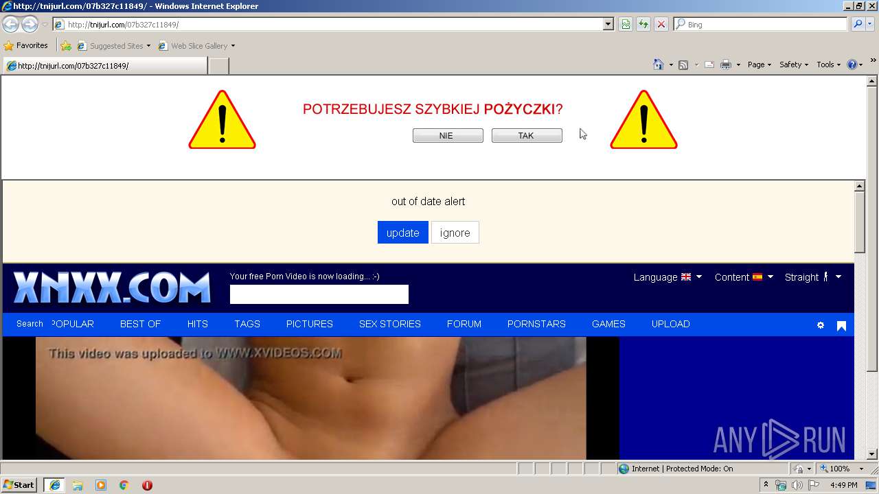Screen dimensions: 879x494
Task: Click the network connection tray icon
Action: click(x=781, y=485)
